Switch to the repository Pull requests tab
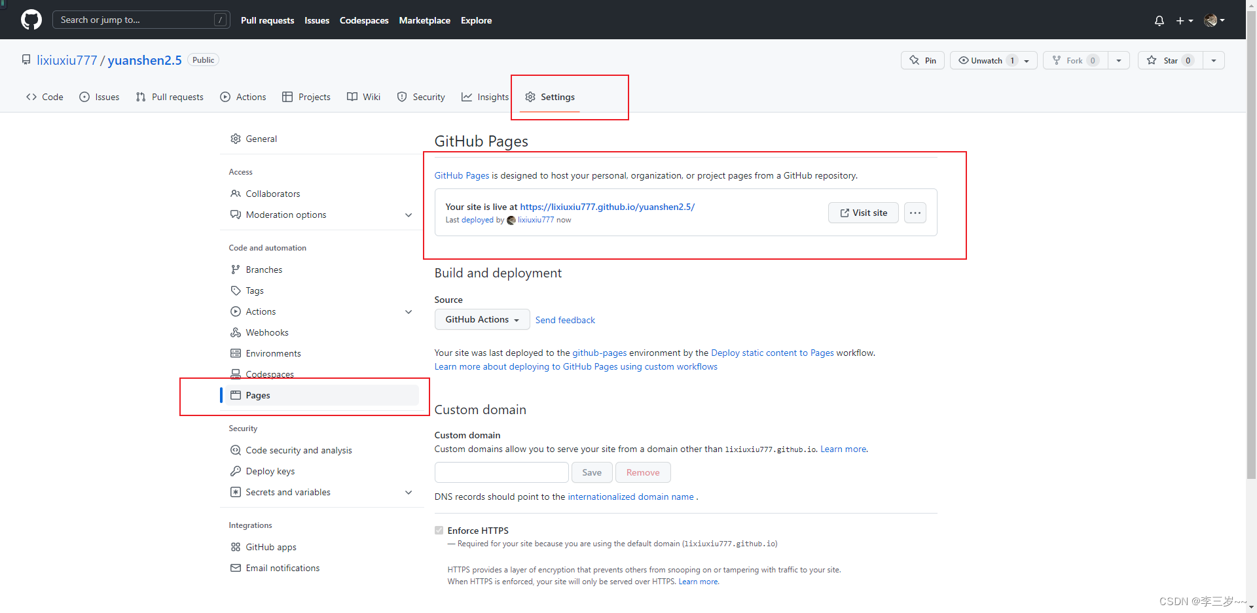The image size is (1257, 613). [x=170, y=97]
